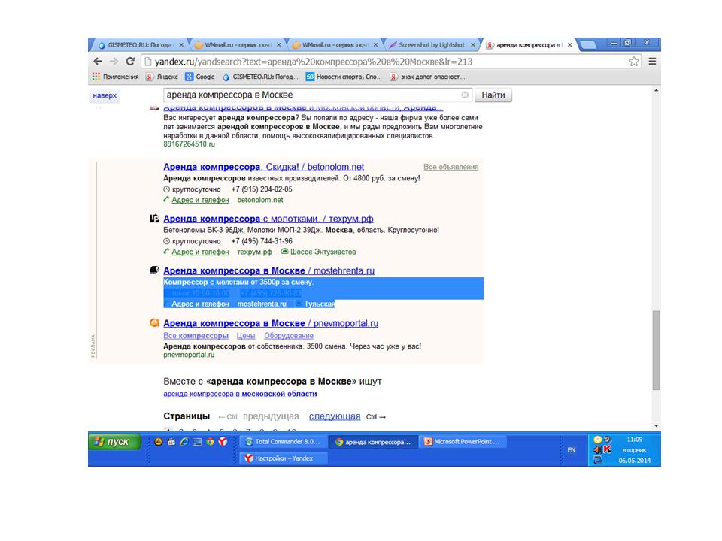
Task: Click the orange favicon beside the pnevmoportal.ru ad
Action: coord(155,322)
